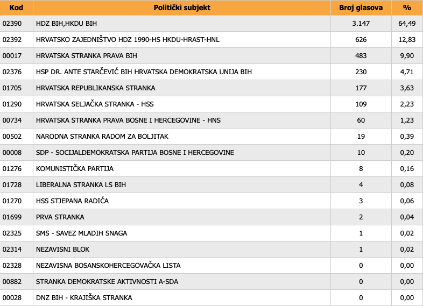423x306 pixels.
Task: Select PRVA STRANKA
Action: point(60,217)
